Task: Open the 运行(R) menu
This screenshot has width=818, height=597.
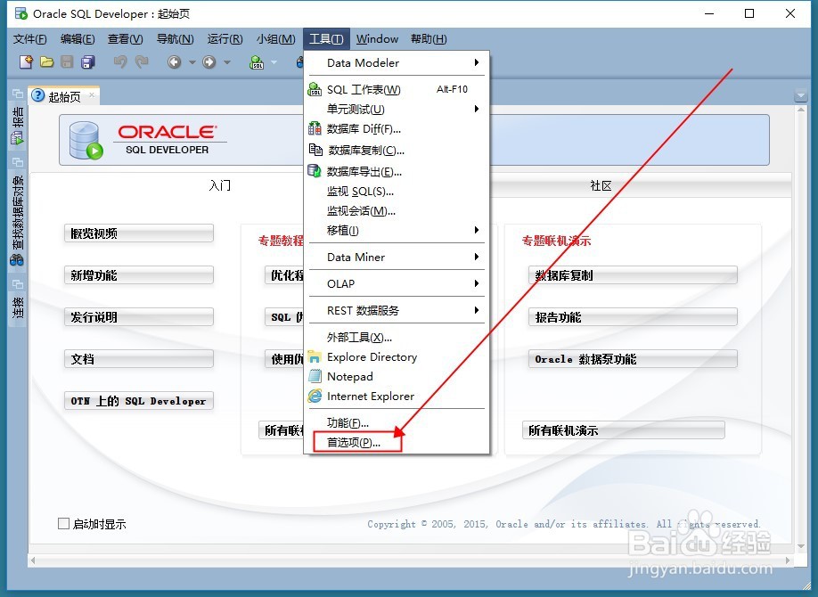Action: 225,39
